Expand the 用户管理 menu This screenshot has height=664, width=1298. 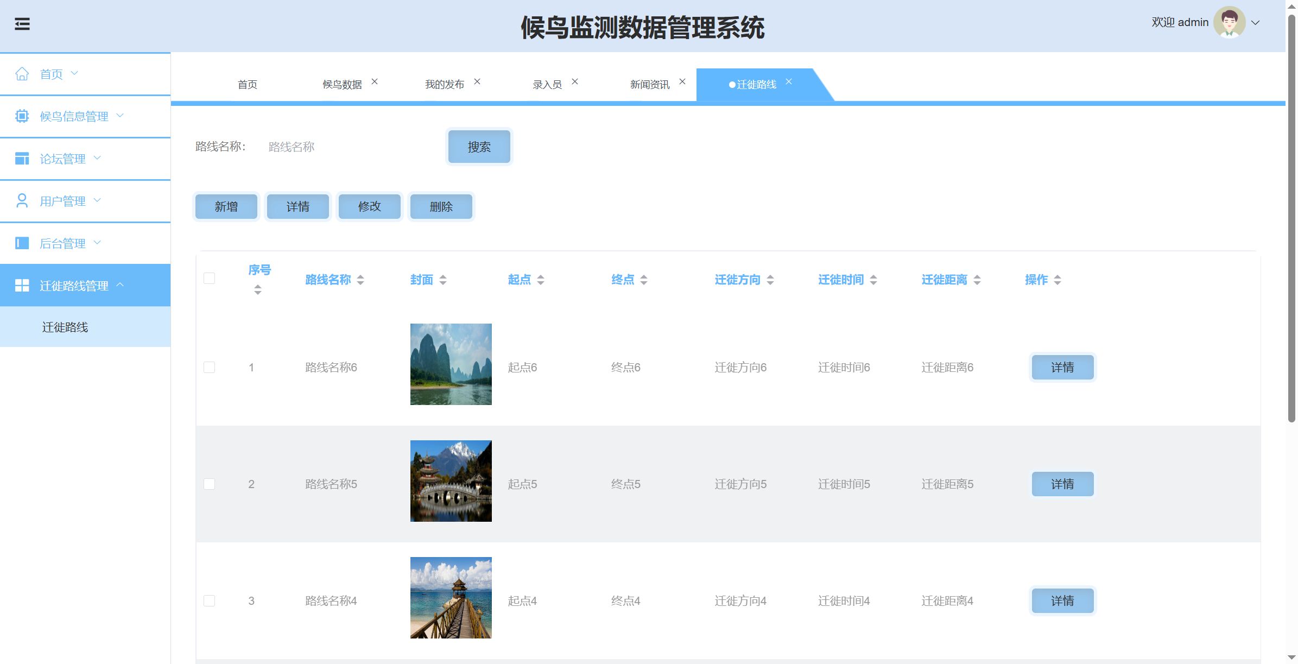tap(97, 200)
